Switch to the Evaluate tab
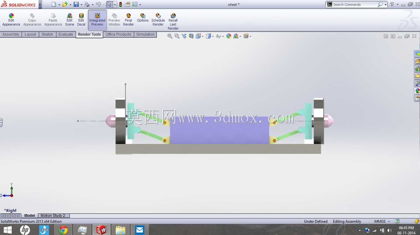The image size is (420, 235). point(66,34)
